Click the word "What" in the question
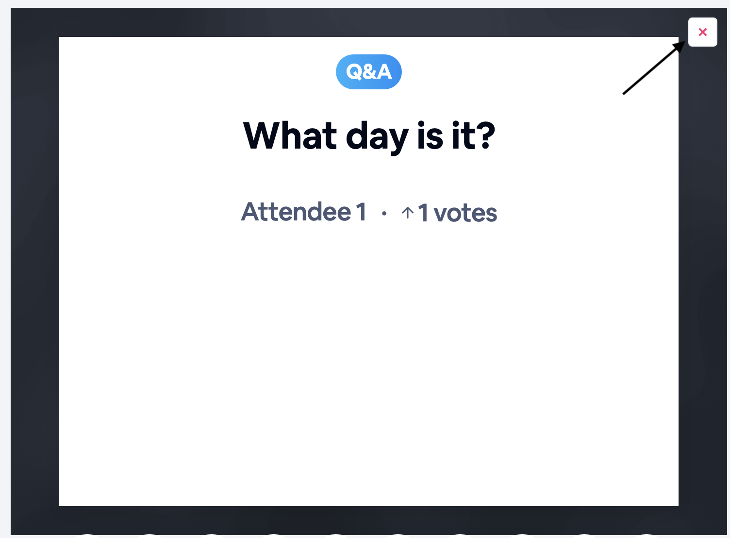 click(290, 136)
